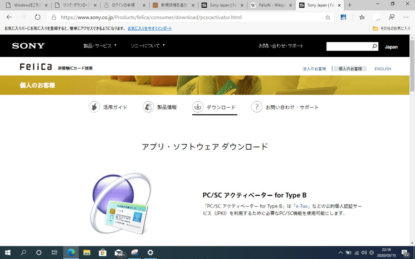Open Task View on the taskbar
Viewport: 415px width, 259px height.
coord(54,253)
